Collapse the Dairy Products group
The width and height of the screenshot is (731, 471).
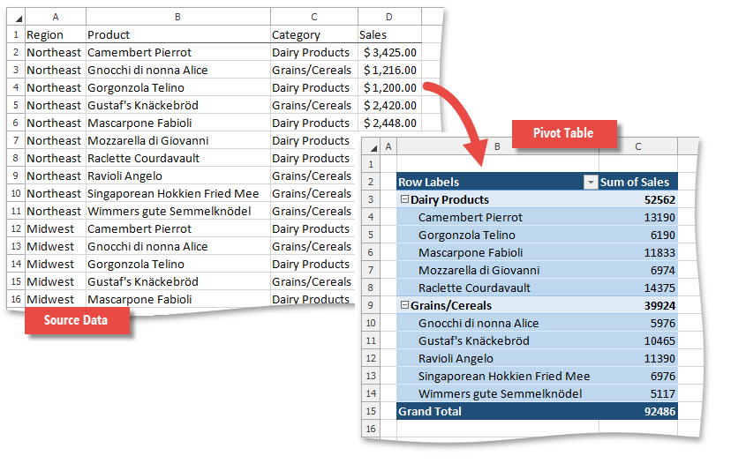tap(404, 199)
